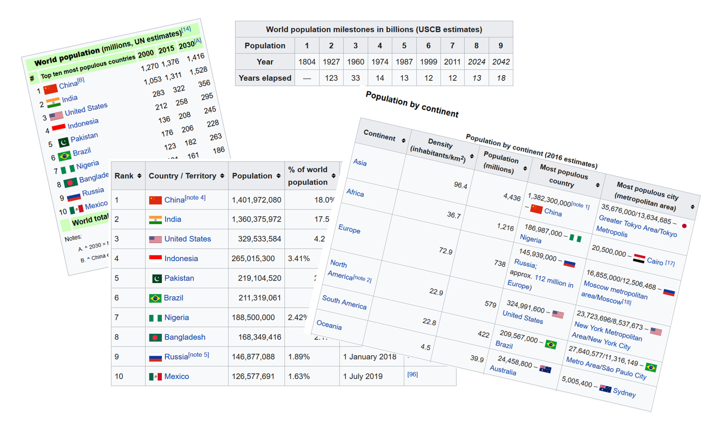Click the China flag in the continent table
Image resolution: width=725 pixels, height=428 pixels.
(536, 209)
